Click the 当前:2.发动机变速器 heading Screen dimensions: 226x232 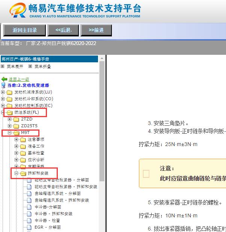(x=28, y=85)
